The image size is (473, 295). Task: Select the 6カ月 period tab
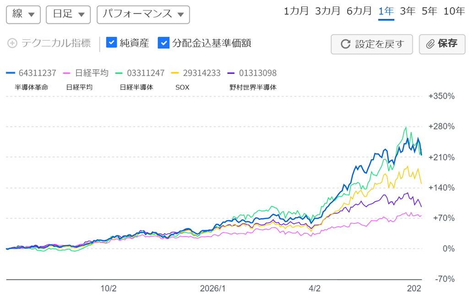tap(359, 11)
